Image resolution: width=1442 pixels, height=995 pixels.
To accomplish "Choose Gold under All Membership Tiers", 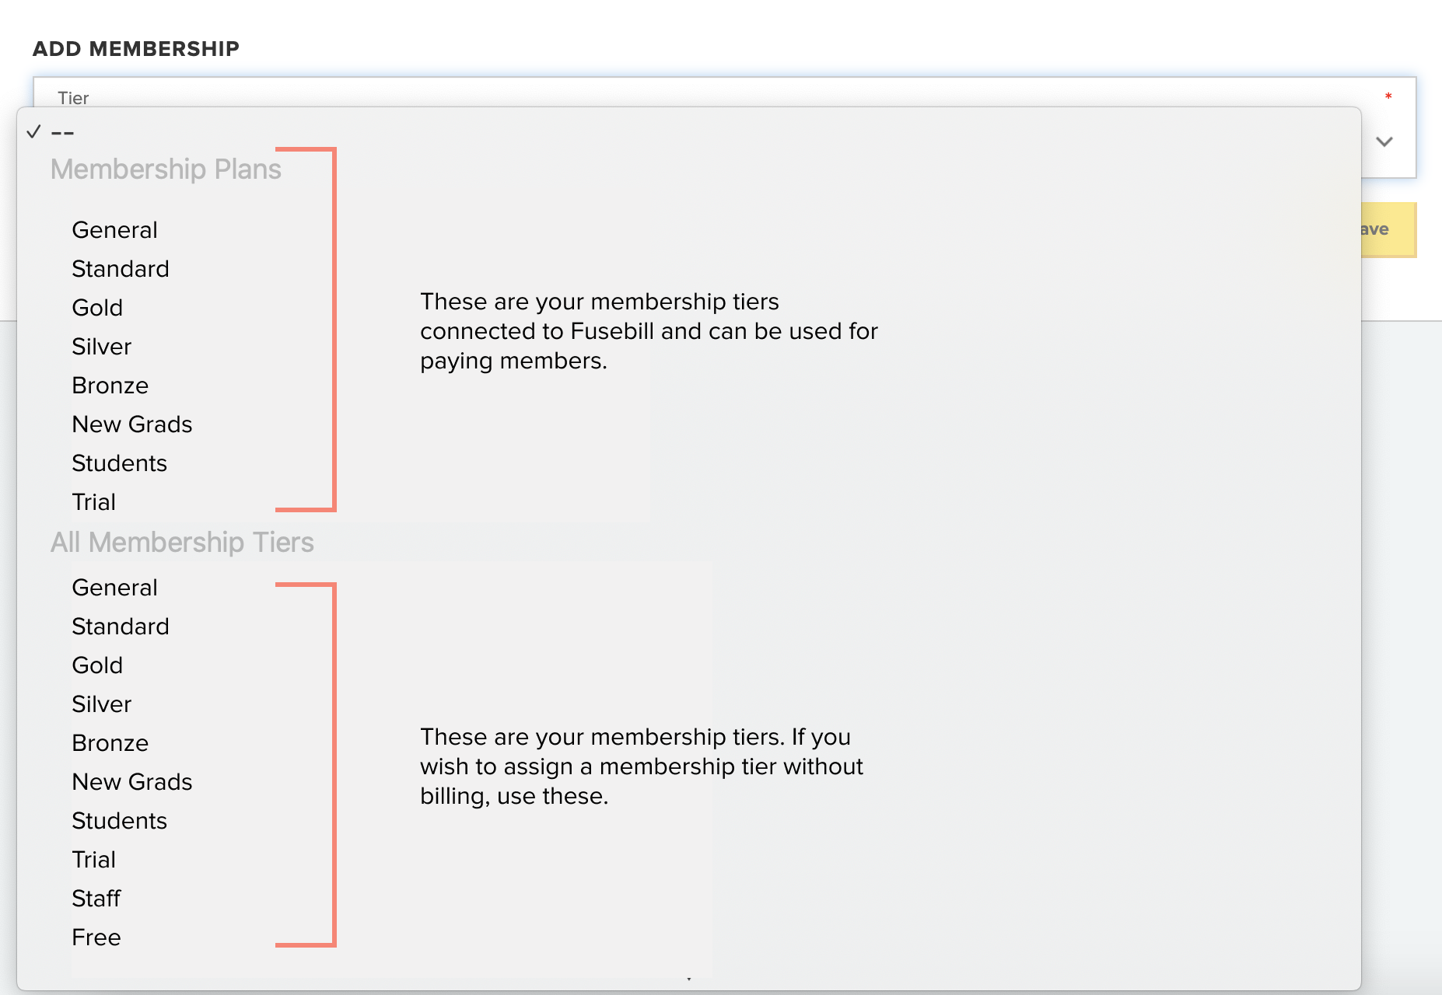I will tap(97, 665).
